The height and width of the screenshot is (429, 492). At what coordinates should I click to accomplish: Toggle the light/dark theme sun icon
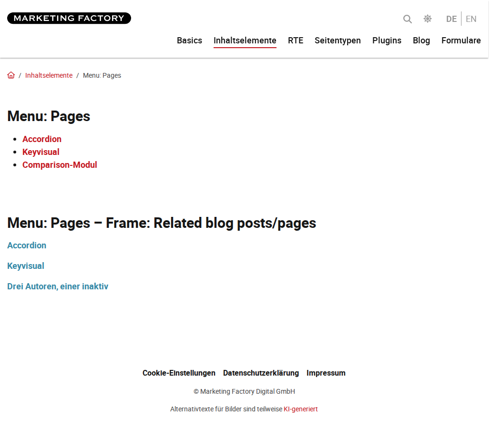pyautogui.click(x=427, y=19)
